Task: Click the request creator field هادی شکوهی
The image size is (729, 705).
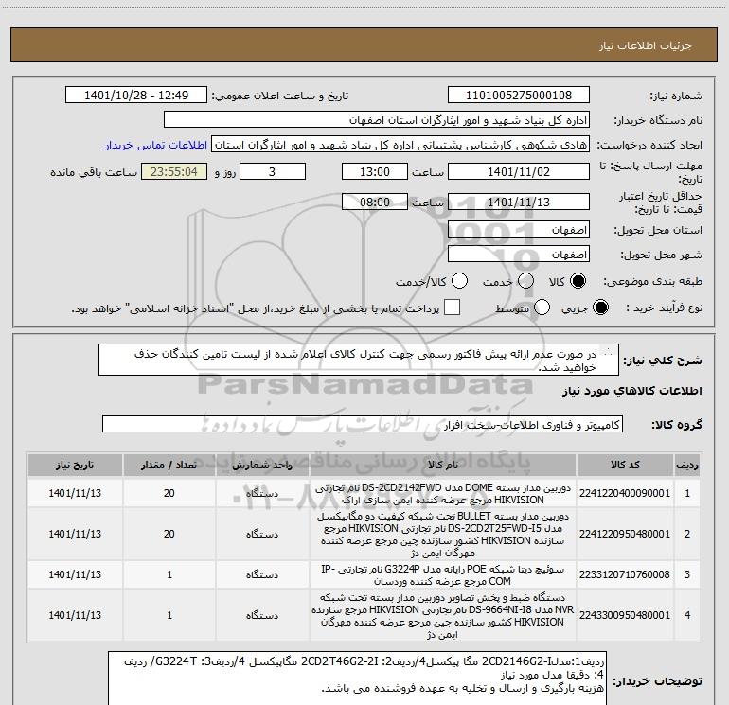Action: pos(400,145)
